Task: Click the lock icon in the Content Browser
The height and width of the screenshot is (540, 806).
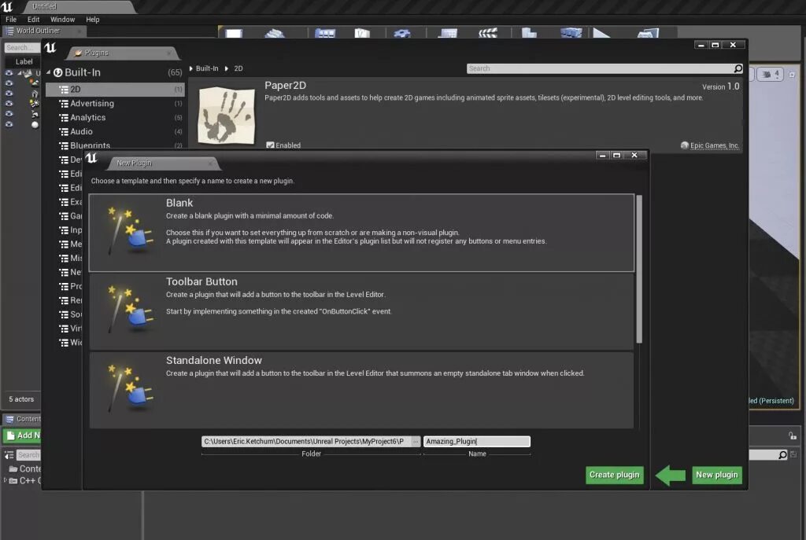Action: (x=792, y=435)
